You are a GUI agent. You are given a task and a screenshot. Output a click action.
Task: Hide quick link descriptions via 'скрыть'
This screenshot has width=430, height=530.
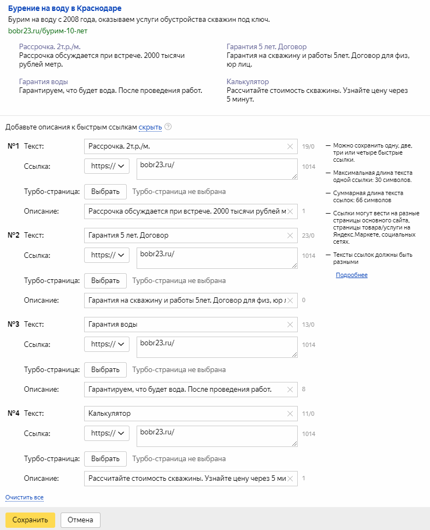[150, 127]
